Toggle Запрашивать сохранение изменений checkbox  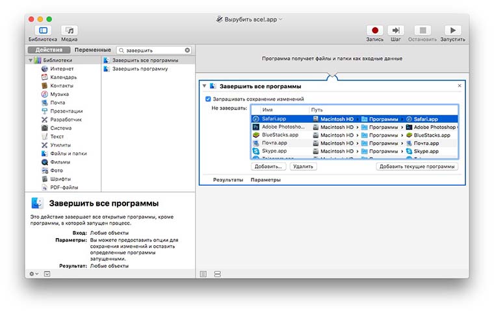coord(208,99)
